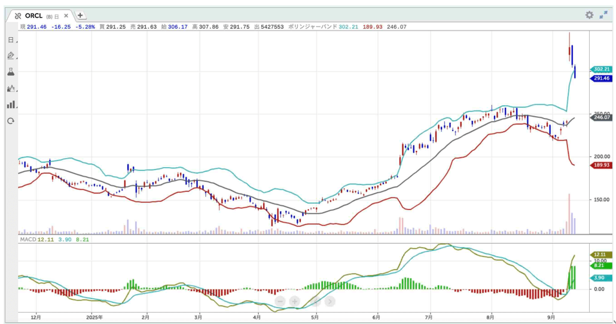Expand the 日 period selector in sidebar
The width and height of the screenshot is (616, 324).
point(11,40)
